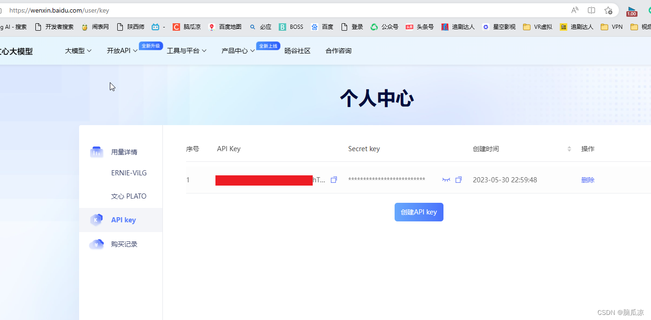Viewport: 651px width, 320px height.
Task: Click the 购买记录 cloud icon
Action: pos(96,244)
